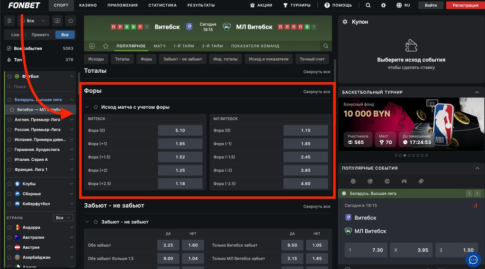The image size is (485, 269).
Task: Switch to the 1-й тайм tab
Action: (x=184, y=46)
